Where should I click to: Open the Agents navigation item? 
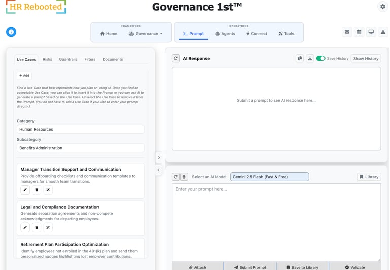[225, 34]
